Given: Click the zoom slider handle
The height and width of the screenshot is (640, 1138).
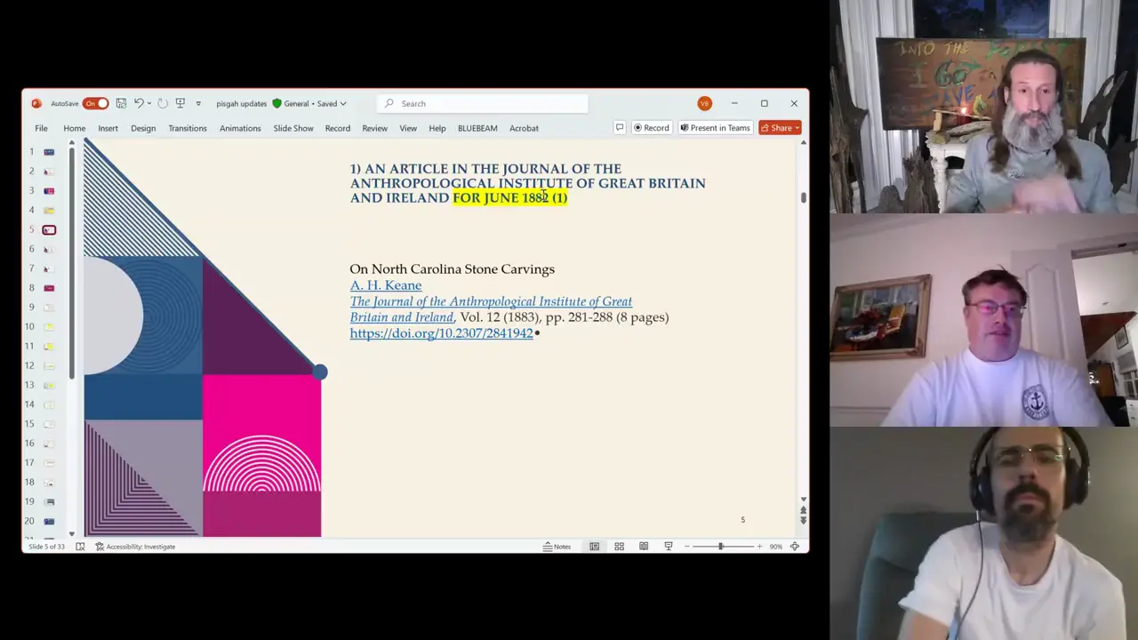Looking at the screenshot, I should [x=720, y=547].
